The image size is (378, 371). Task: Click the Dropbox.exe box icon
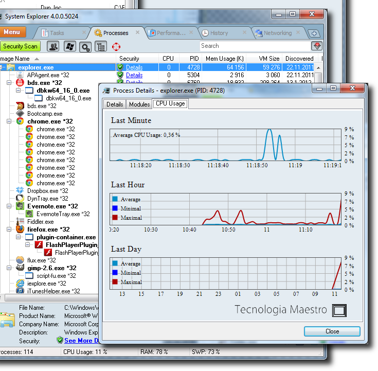pyautogui.click(x=20, y=190)
